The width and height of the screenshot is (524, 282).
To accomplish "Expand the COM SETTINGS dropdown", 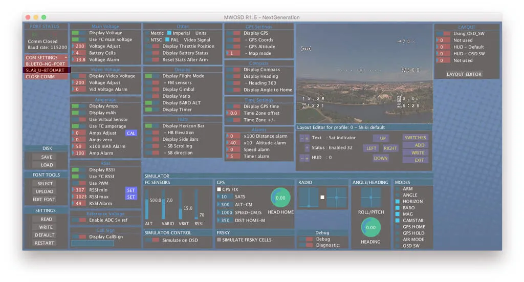I will pos(46,58).
